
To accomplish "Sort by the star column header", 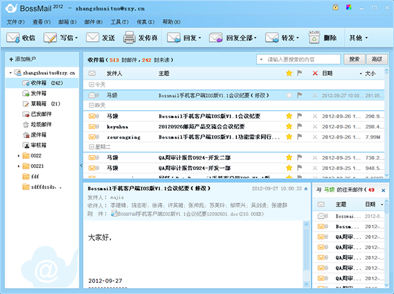I will [x=289, y=73].
